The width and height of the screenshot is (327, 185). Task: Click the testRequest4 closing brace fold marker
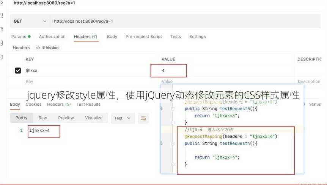173,164
